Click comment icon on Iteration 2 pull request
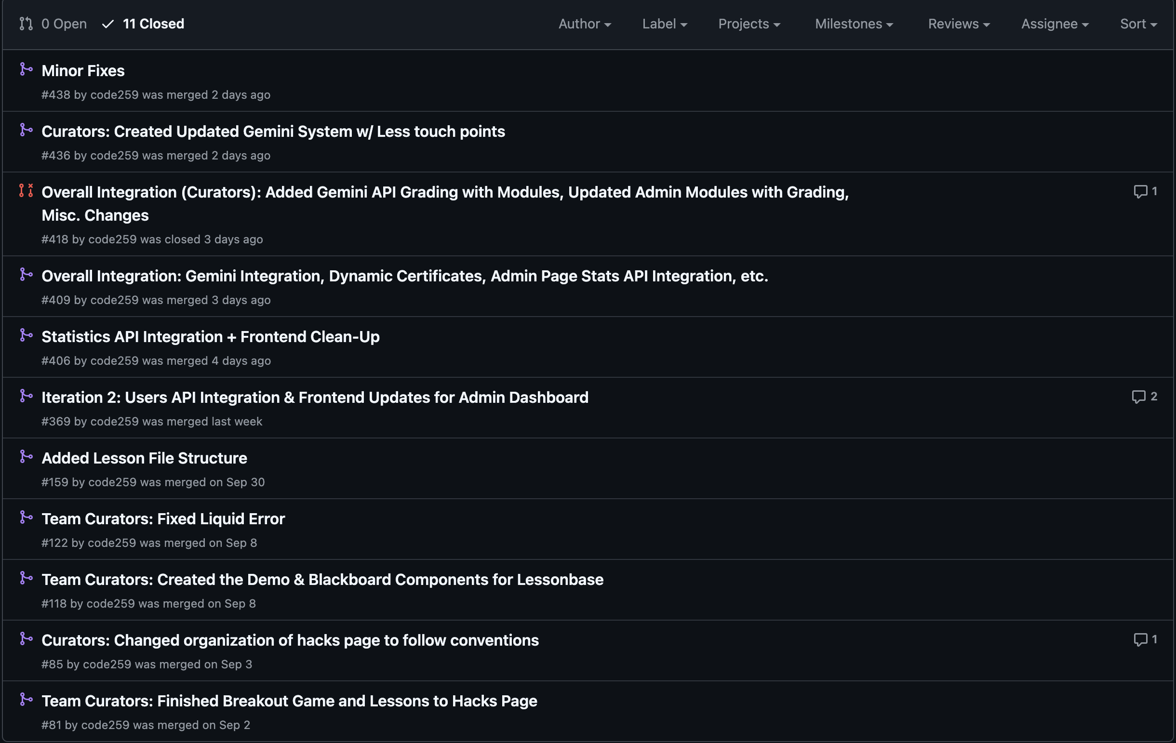This screenshot has width=1176, height=743. point(1138,397)
